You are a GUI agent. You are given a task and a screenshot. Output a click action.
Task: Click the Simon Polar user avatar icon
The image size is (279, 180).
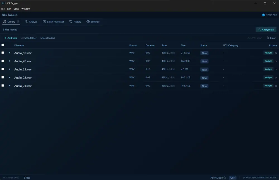click(x=263, y=15)
